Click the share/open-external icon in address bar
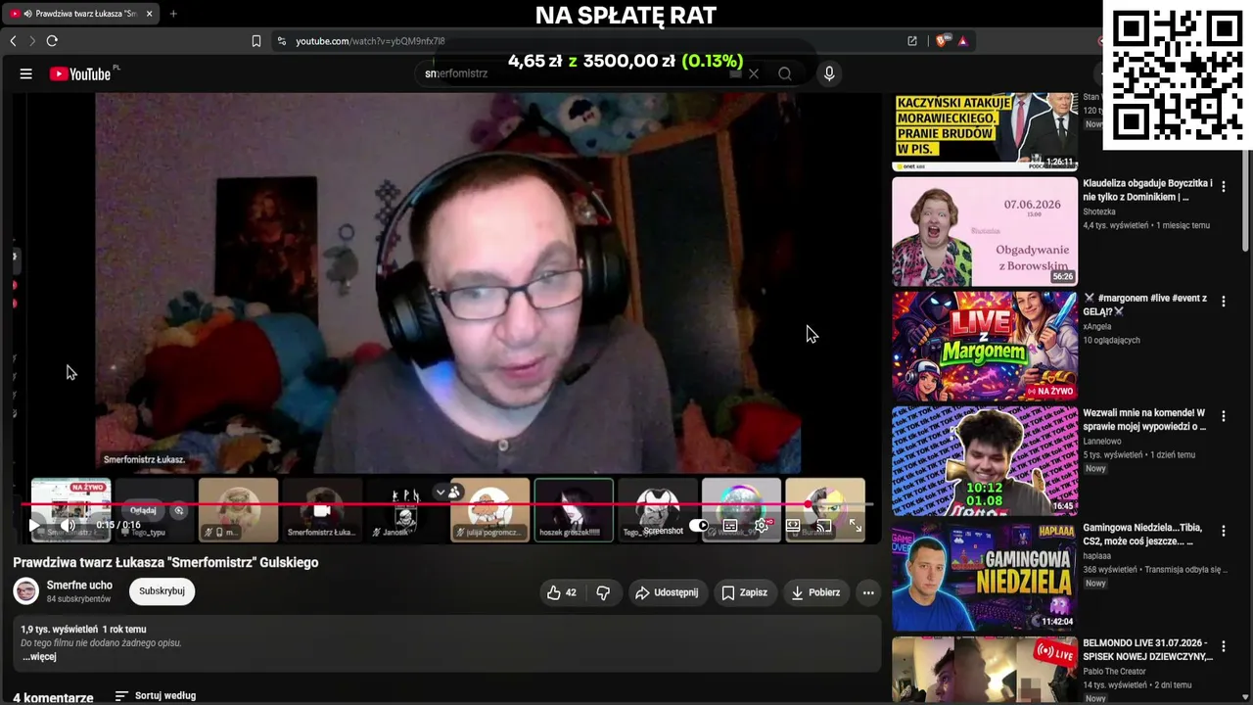This screenshot has height=705, width=1253. coord(912,41)
